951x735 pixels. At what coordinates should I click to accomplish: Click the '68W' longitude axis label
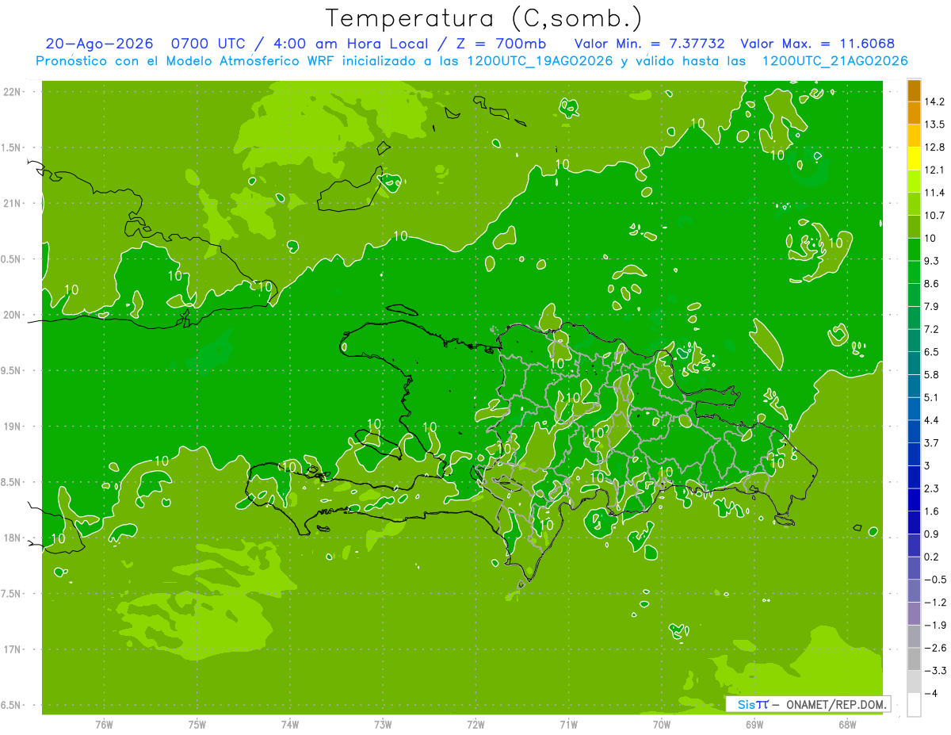(x=847, y=725)
